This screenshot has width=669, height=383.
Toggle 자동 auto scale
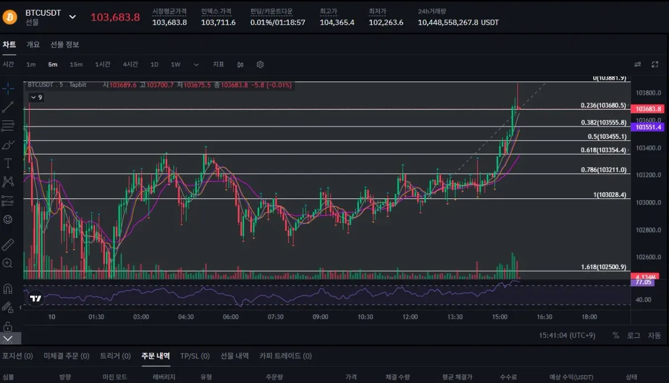click(654, 336)
